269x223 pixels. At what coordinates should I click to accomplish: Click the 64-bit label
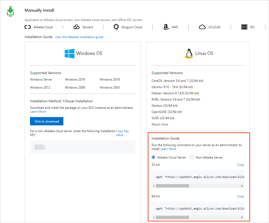point(156,196)
